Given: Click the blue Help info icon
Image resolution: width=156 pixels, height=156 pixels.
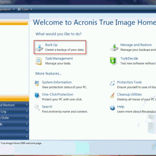Looking at the screenshot, I should 112,108.
